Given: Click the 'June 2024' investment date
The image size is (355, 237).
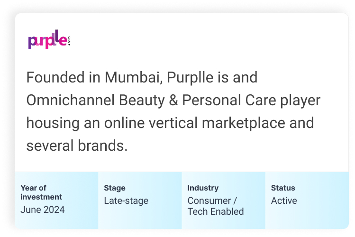Looking at the screenshot, I should pyautogui.click(x=43, y=210).
